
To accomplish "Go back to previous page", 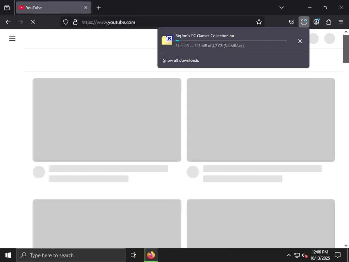I will 8,22.
